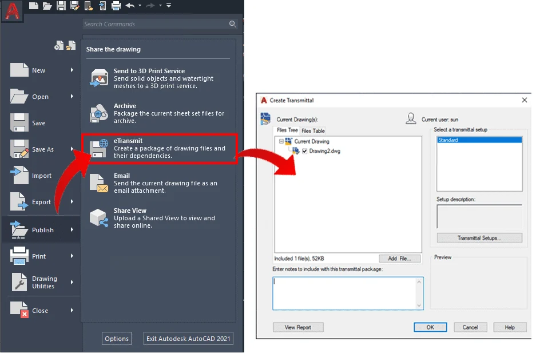Expand the Export submenu arrow
Viewport: 540px width, 357px height.
[72, 201]
